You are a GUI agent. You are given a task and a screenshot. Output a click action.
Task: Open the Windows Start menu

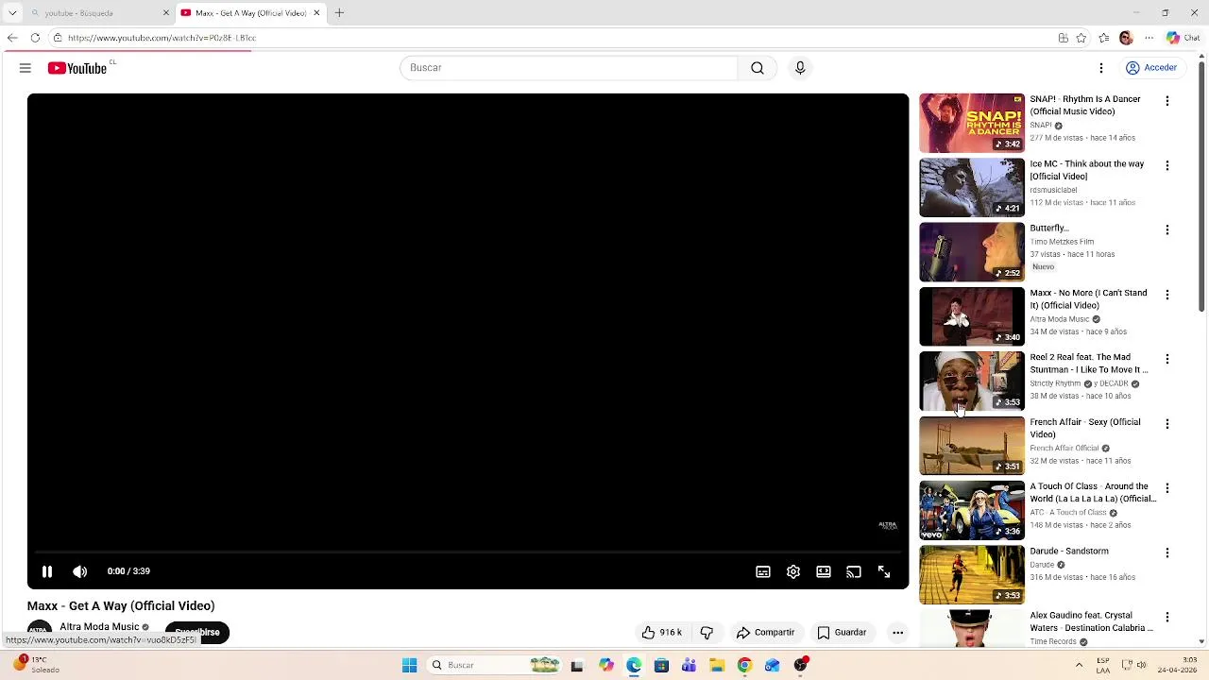[x=409, y=665]
